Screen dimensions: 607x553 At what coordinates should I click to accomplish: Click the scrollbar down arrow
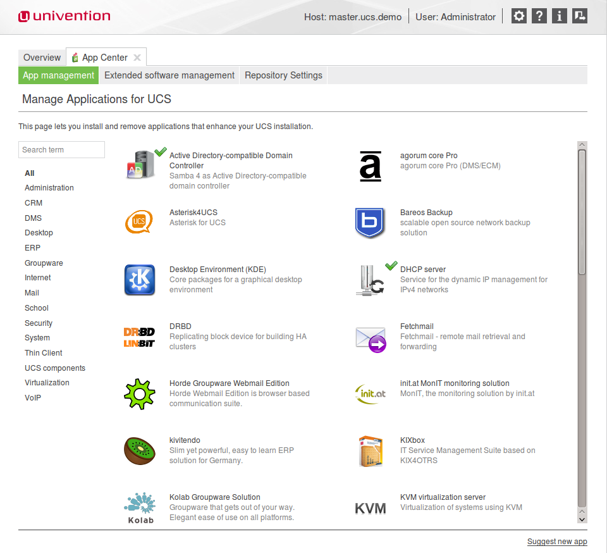582,519
